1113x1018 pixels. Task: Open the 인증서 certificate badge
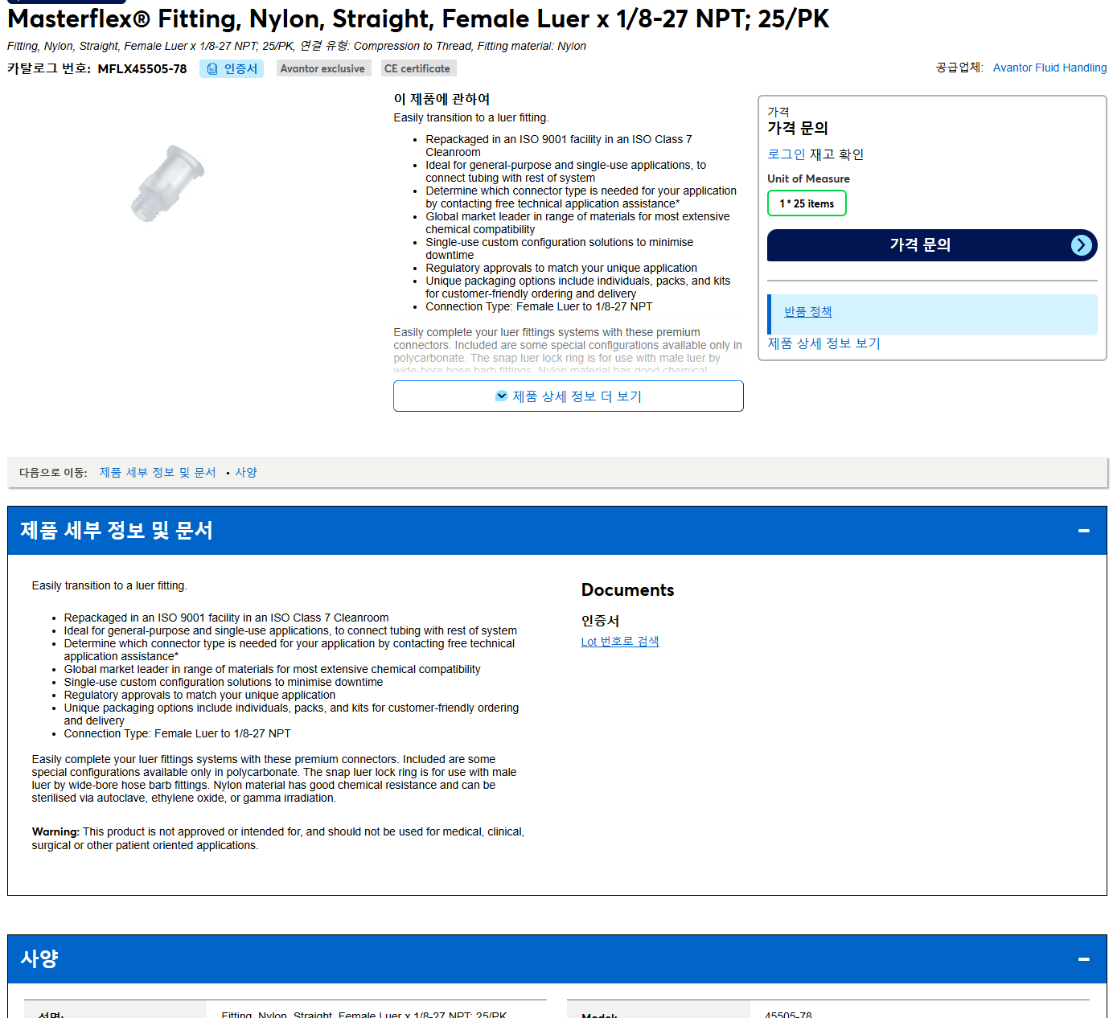point(232,69)
